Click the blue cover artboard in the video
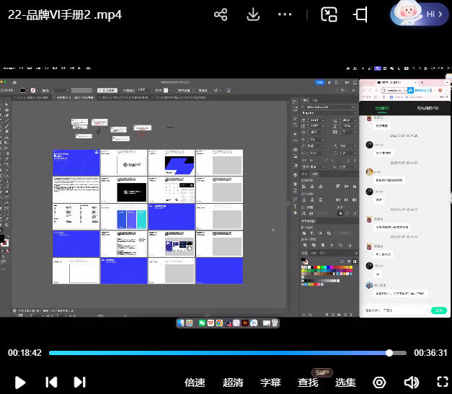 [75, 162]
